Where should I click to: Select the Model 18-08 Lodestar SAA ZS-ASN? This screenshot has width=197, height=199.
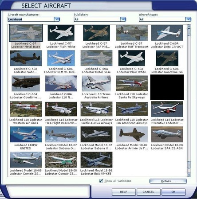pos(167,134)
